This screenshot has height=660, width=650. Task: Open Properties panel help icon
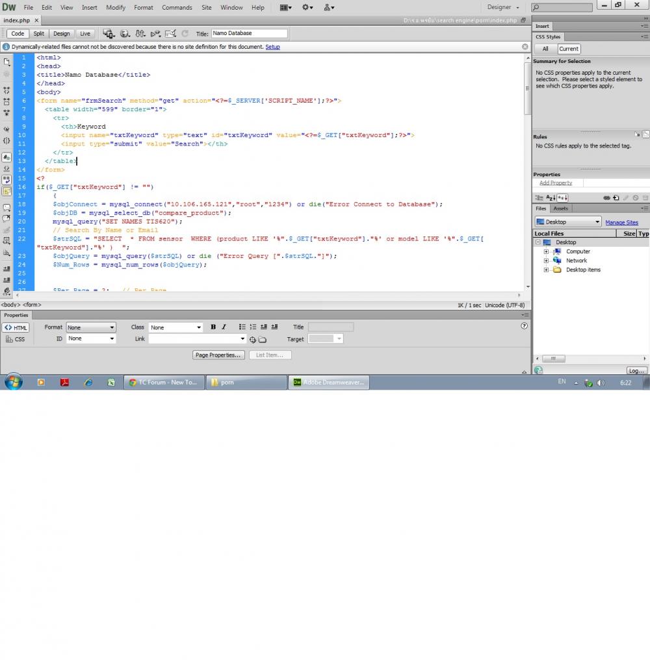pyautogui.click(x=524, y=326)
